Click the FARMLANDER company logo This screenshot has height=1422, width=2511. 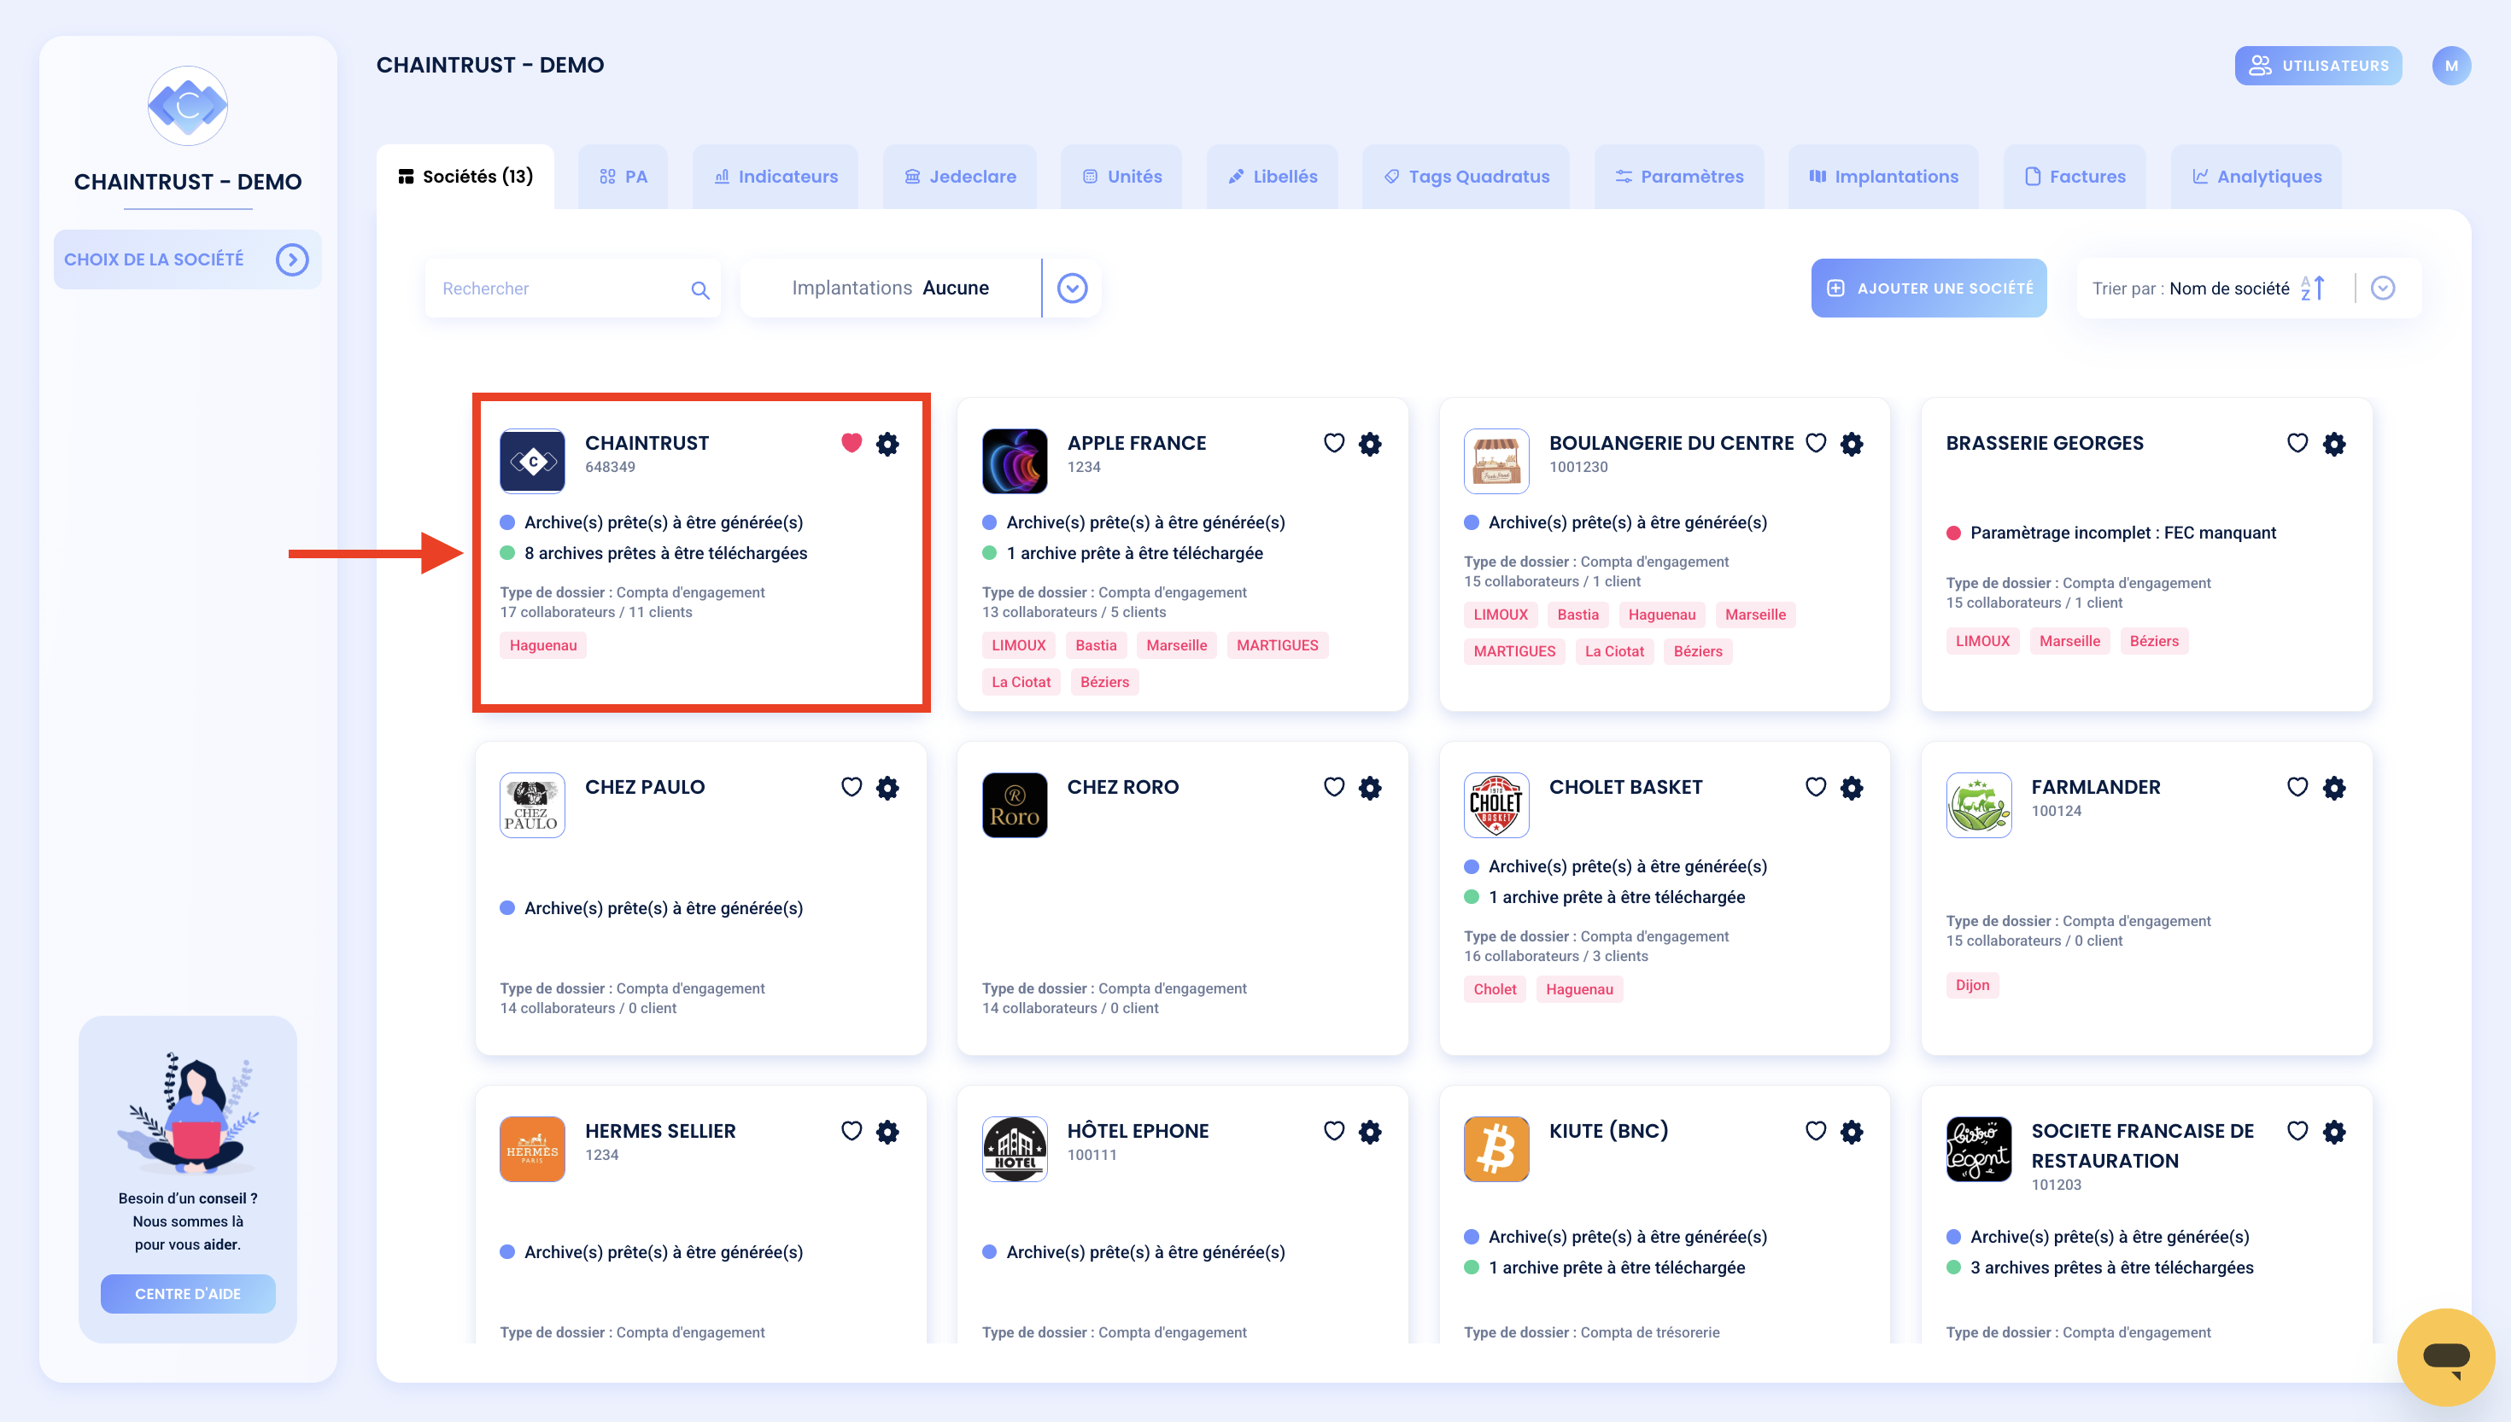pyautogui.click(x=1979, y=804)
